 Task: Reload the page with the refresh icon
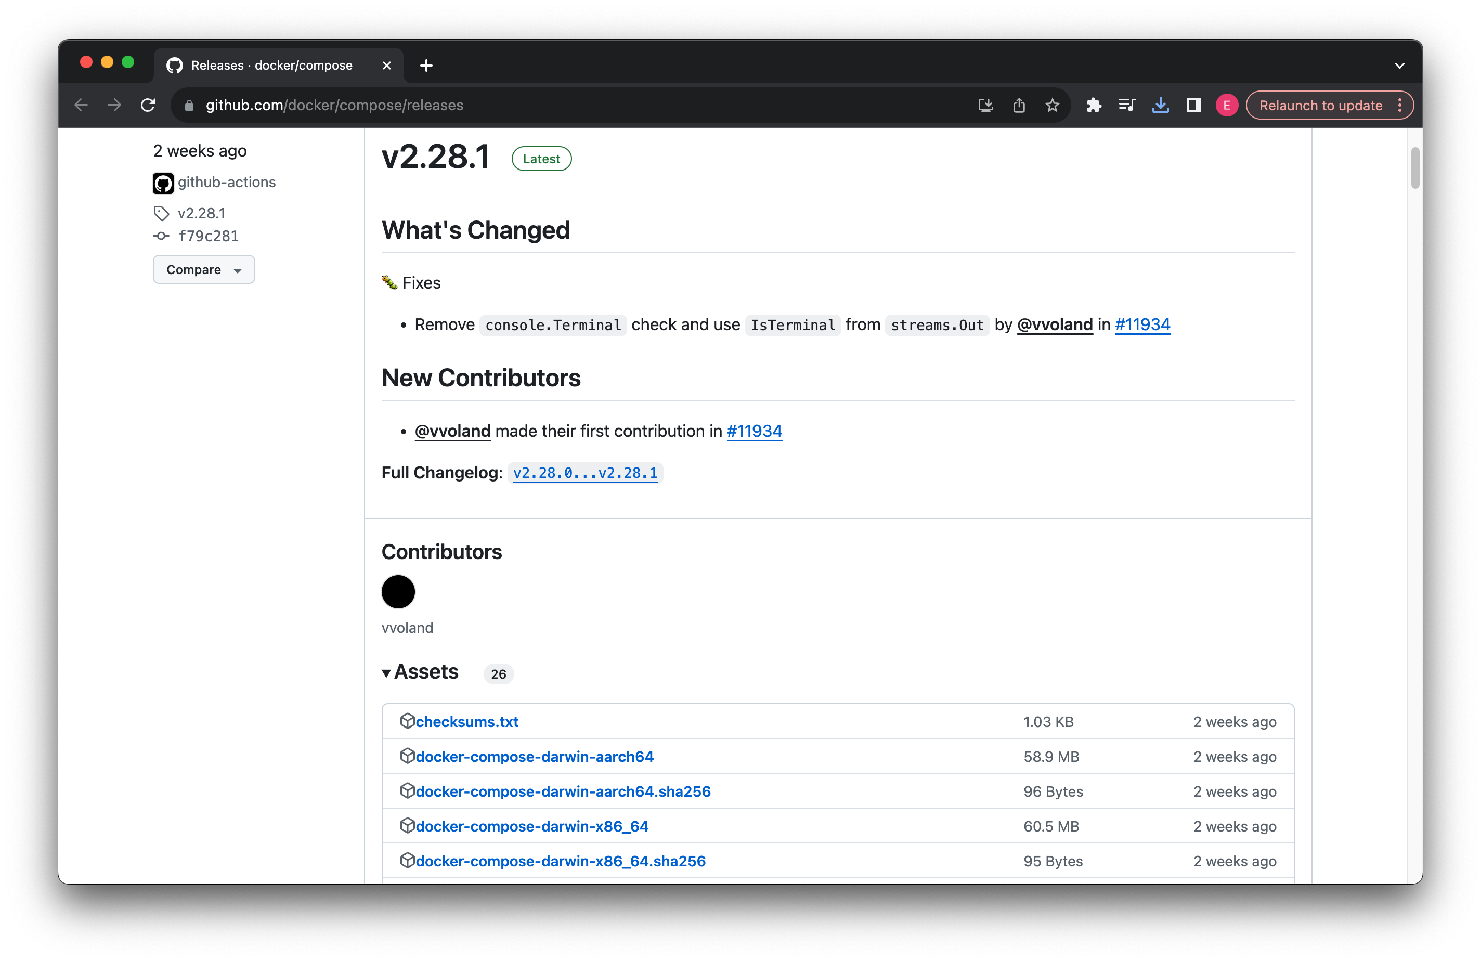(x=148, y=105)
